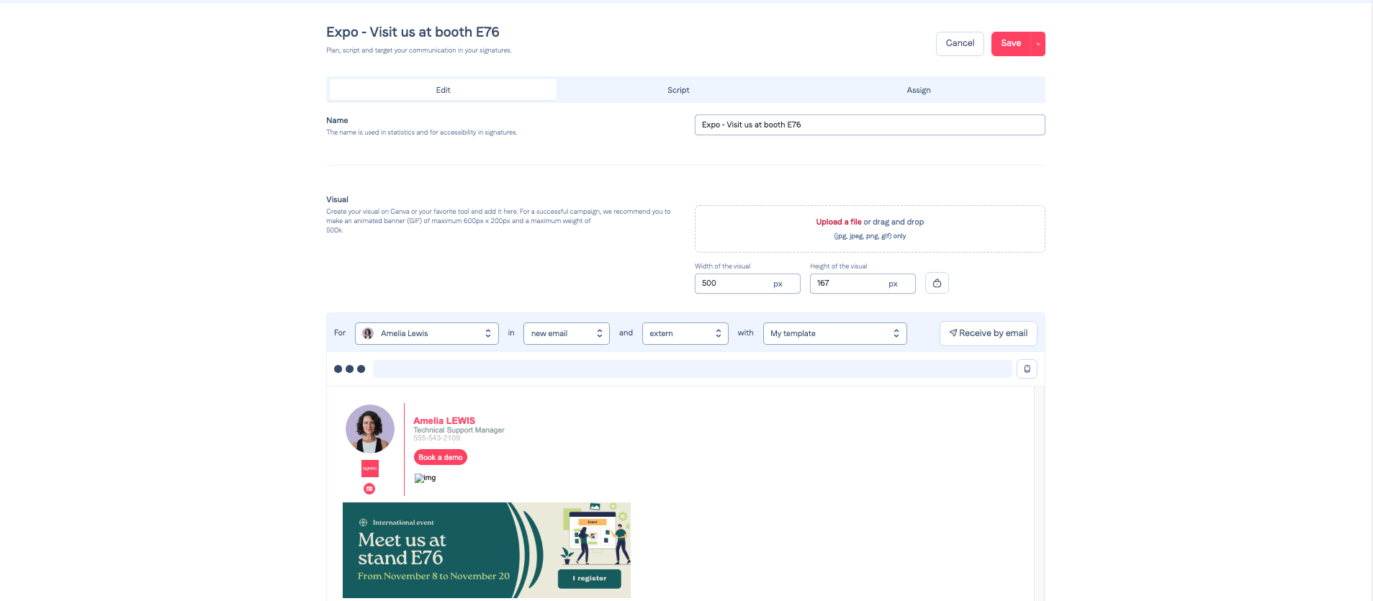Click '(jpg, jpeg, png, gif) only' text
This screenshot has width=1373, height=601.
pyautogui.click(x=870, y=236)
